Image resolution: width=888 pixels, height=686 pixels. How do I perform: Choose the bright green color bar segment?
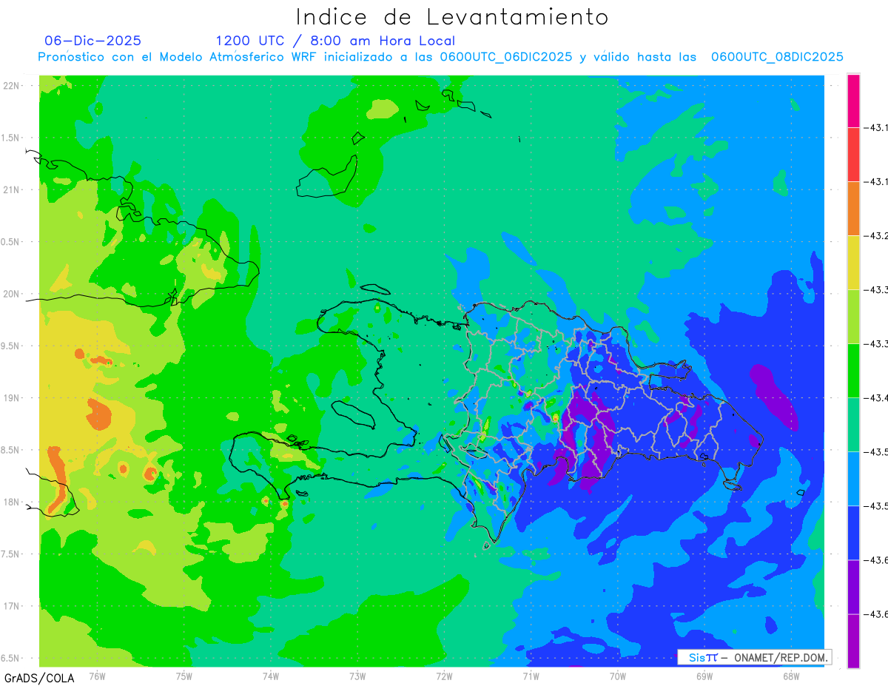click(853, 371)
